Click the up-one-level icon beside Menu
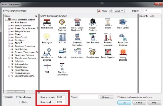Image resolution: width=163 pixels, height=106 pixels. [111, 11]
